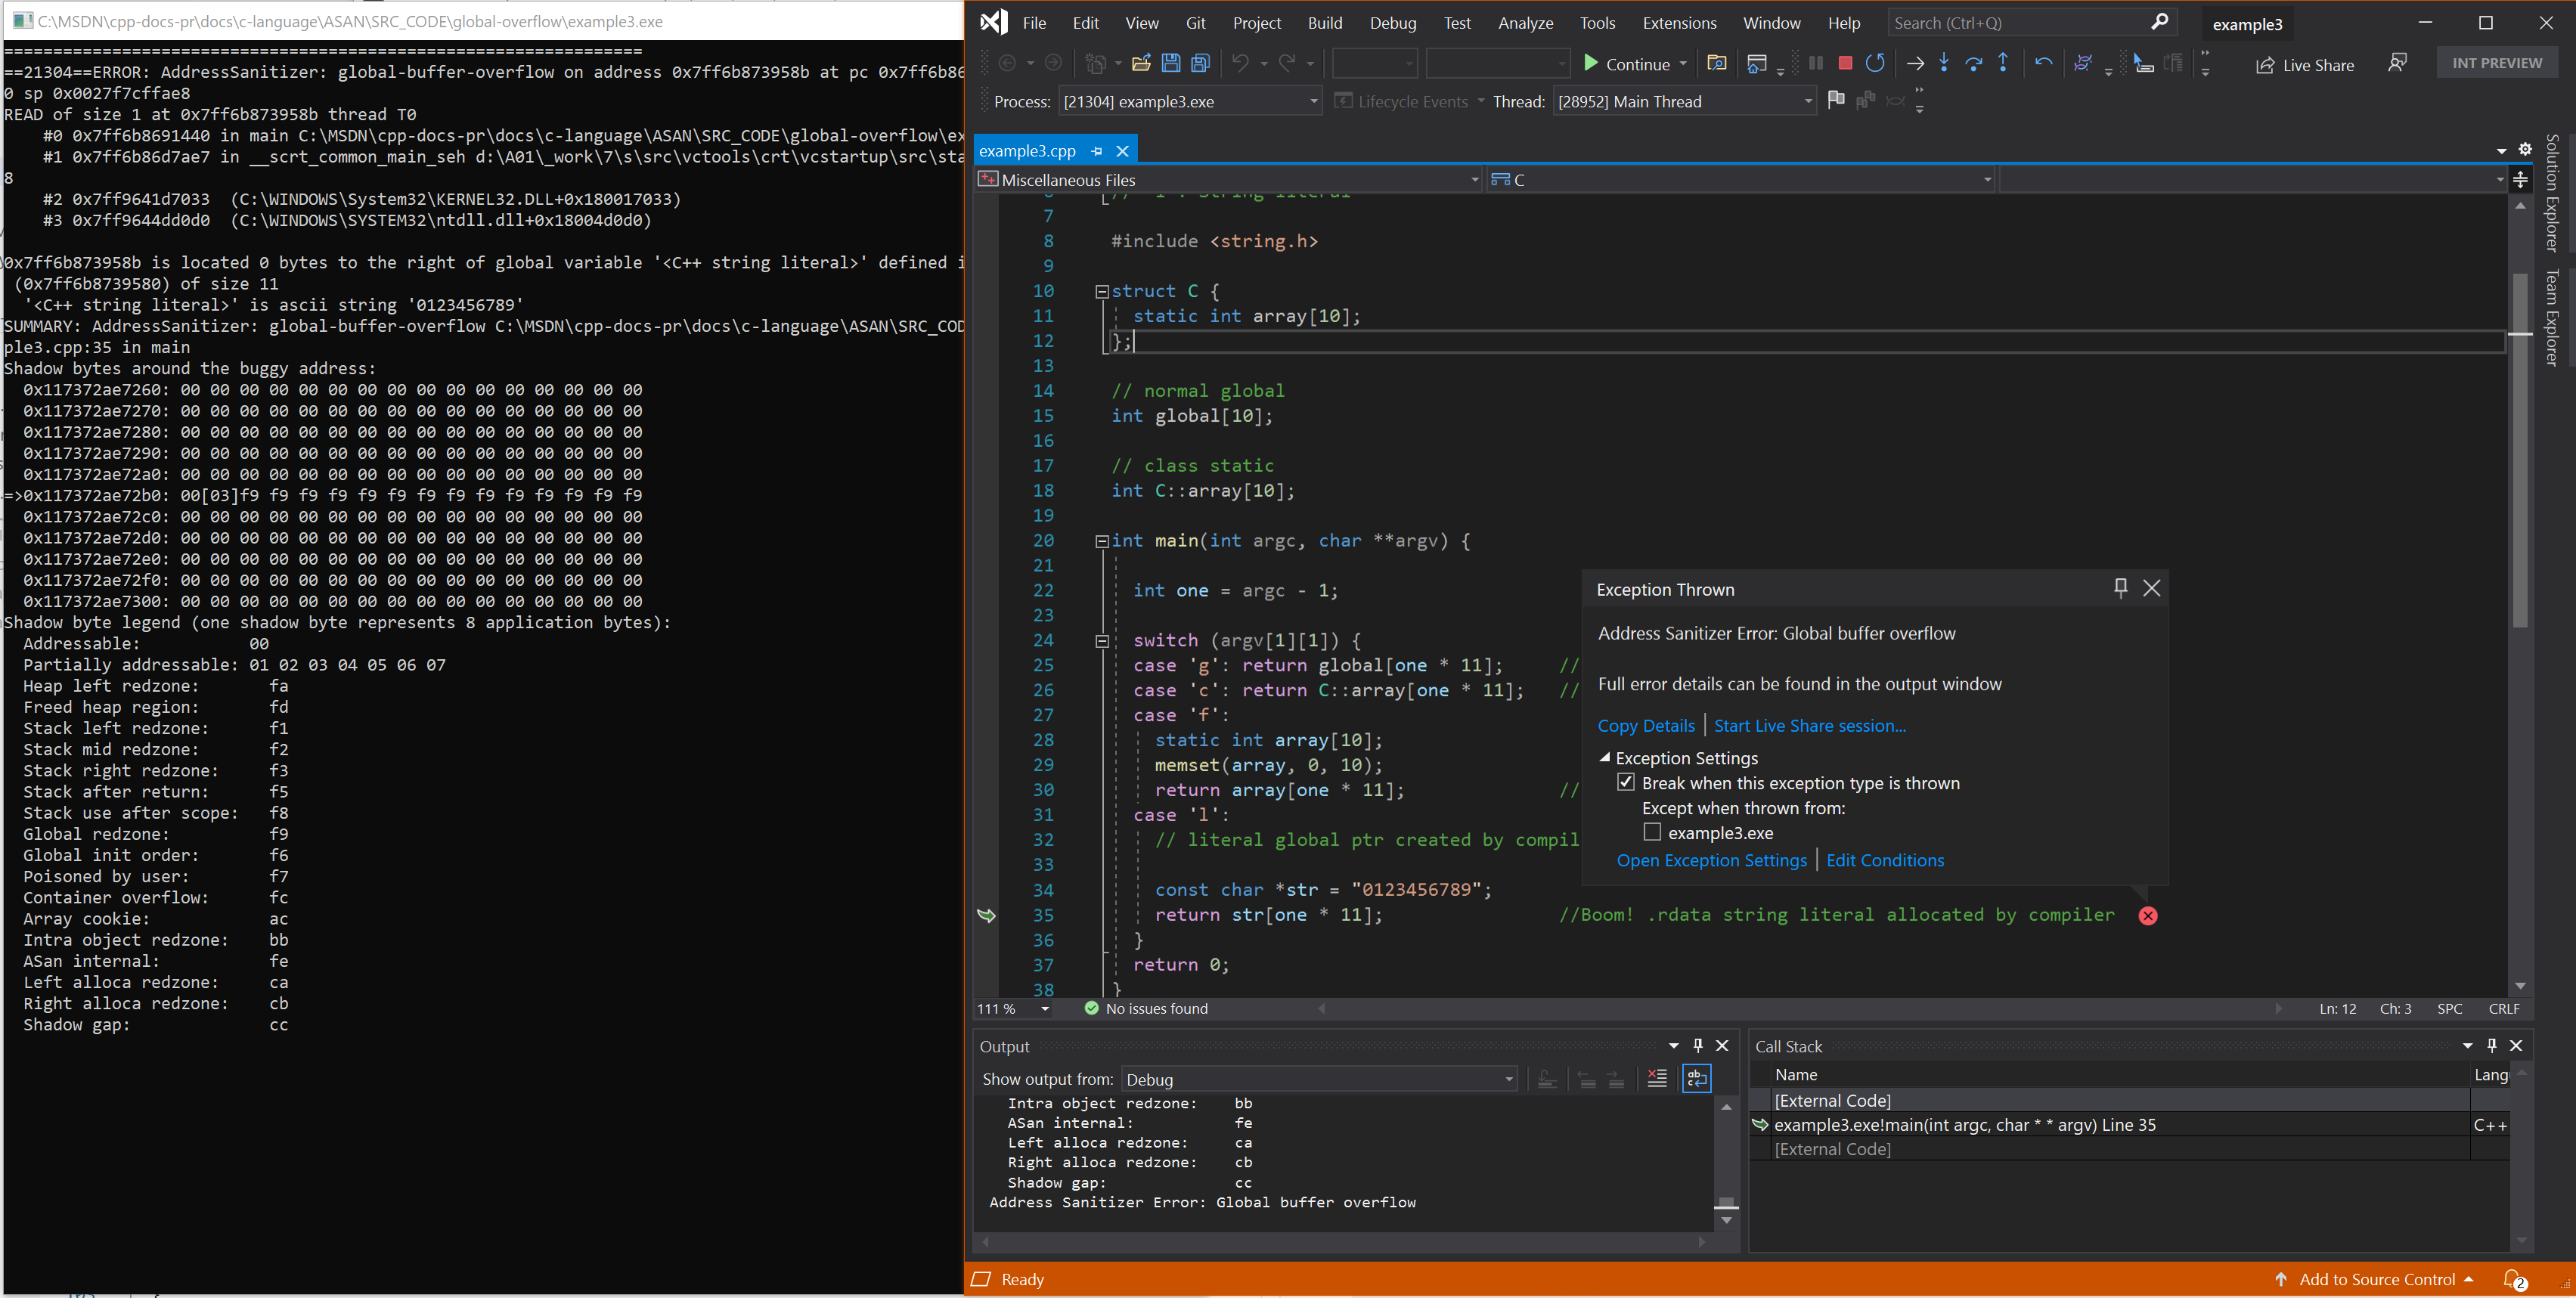Close the Exception Thrown popup
This screenshot has width=2576, height=1298.
coord(2152,588)
